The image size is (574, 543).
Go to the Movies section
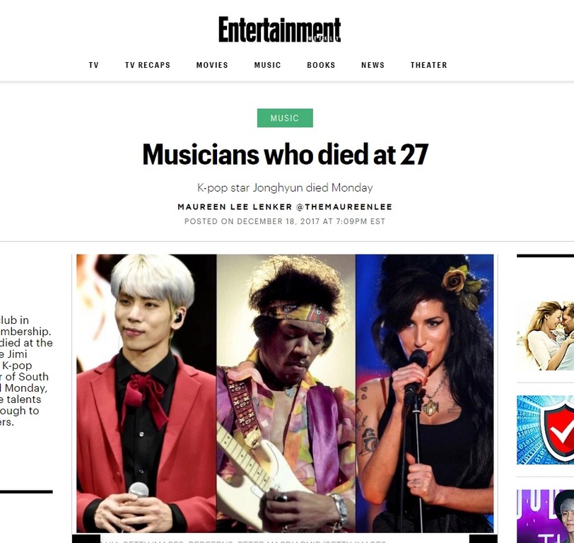click(212, 65)
